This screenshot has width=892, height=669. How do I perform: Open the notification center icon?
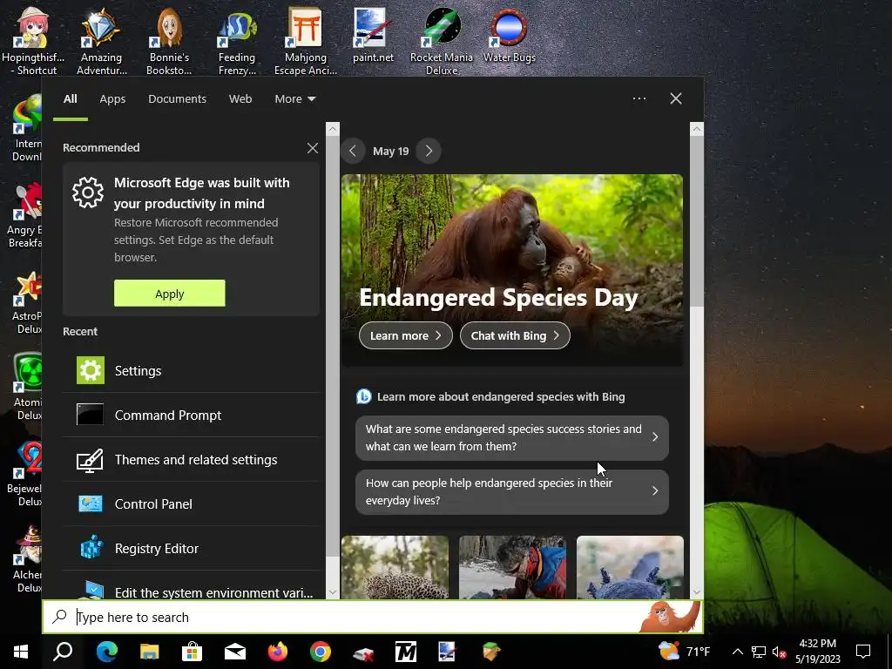863,652
